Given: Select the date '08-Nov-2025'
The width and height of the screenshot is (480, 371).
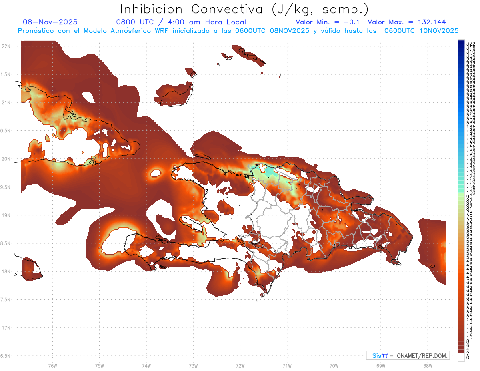Looking at the screenshot, I should pyautogui.click(x=50, y=22).
